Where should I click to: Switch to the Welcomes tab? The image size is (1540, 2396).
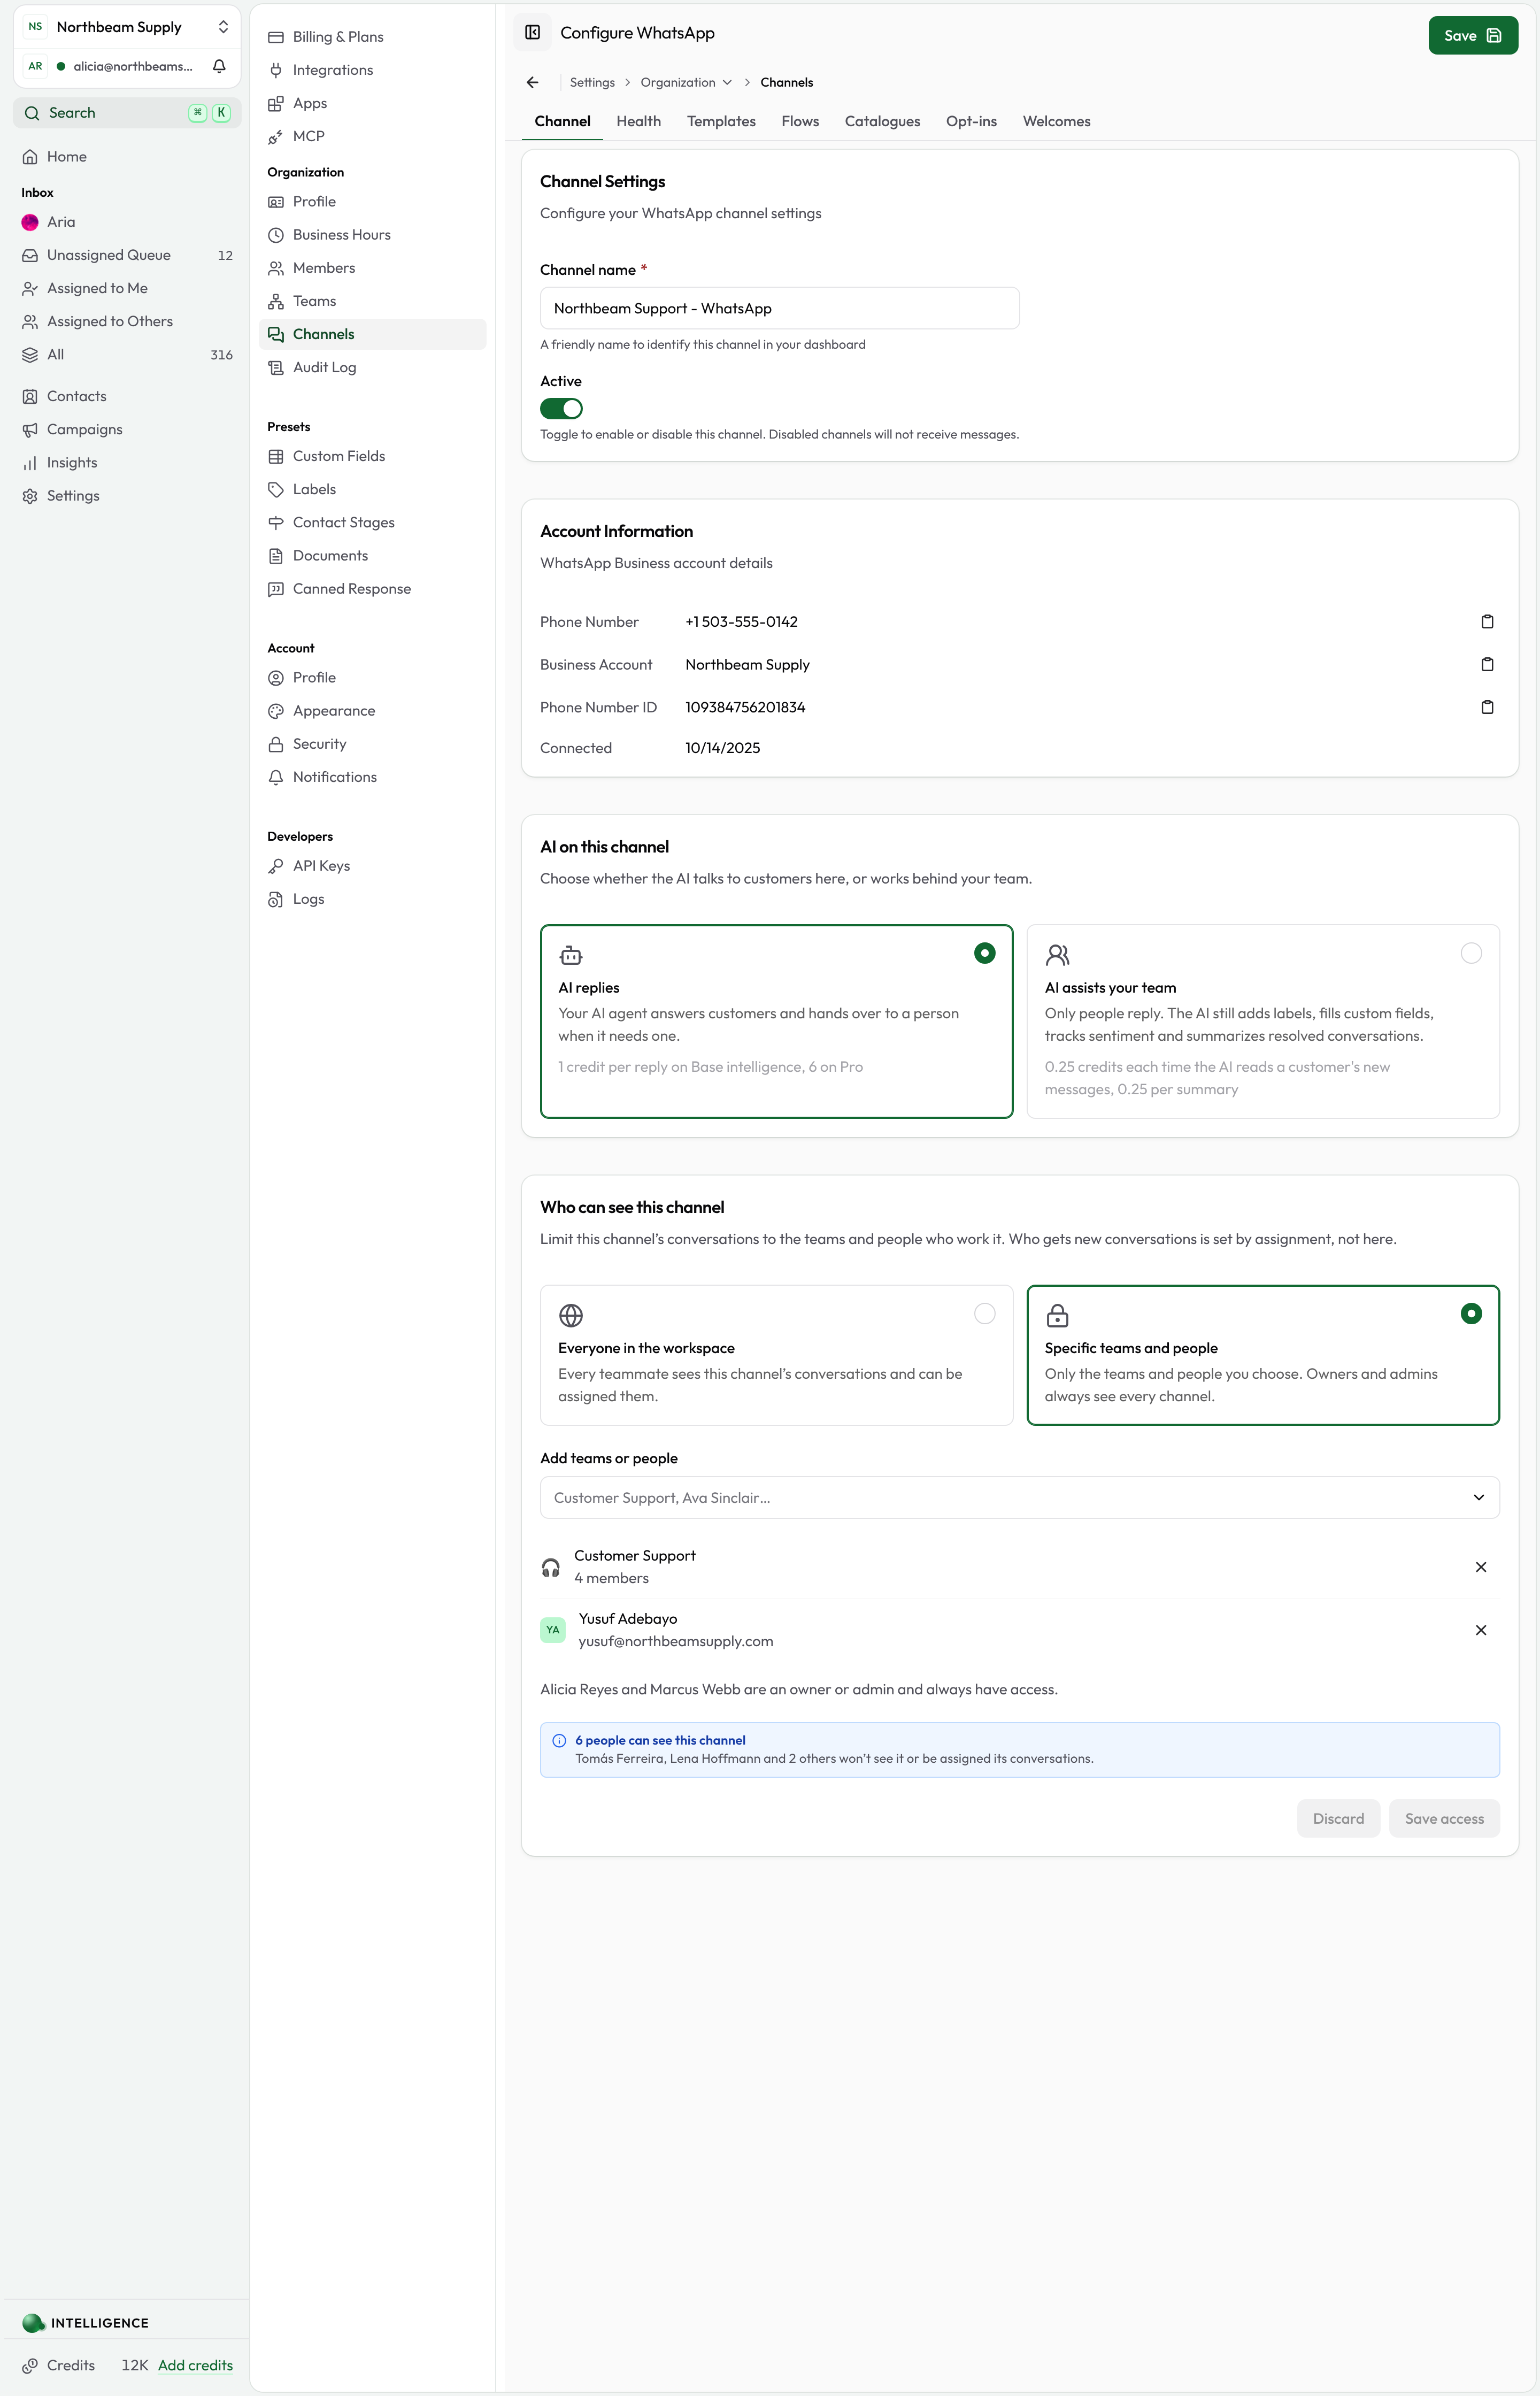[x=1056, y=121]
